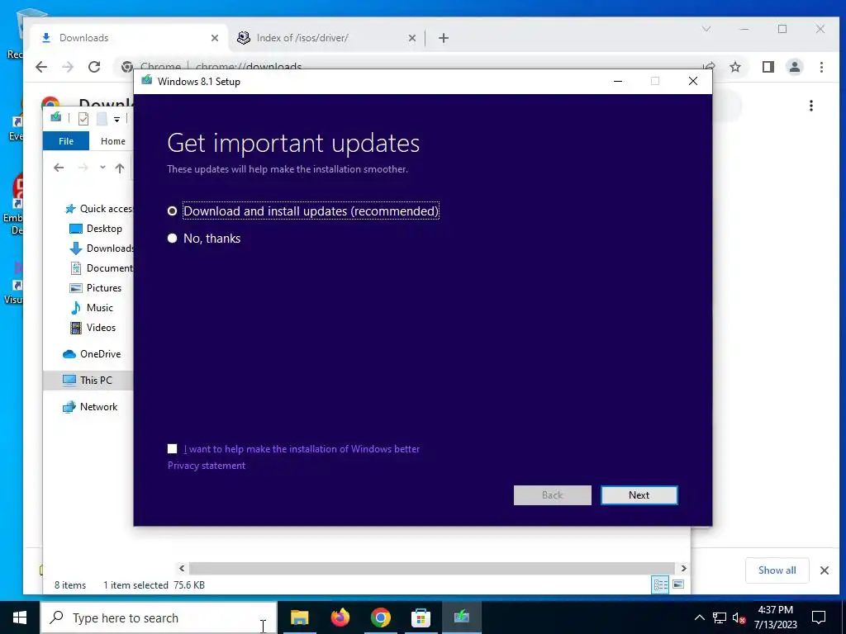Toggle Chrome side panel icon
Viewport: 846px width, 634px height.
click(768, 67)
